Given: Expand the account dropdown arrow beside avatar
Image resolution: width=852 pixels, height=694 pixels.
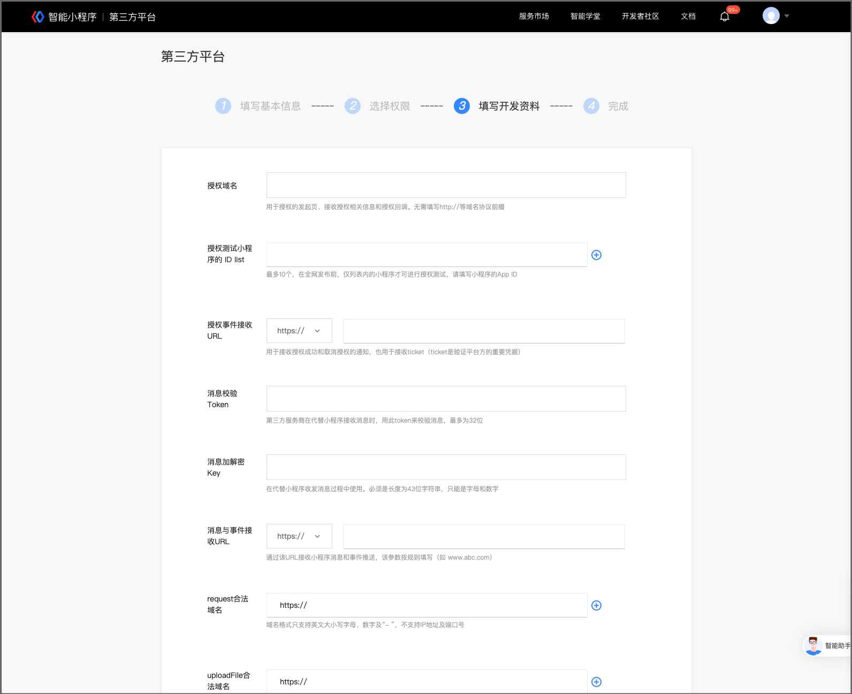Looking at the screenshot, I should click(x=787, y=16).
